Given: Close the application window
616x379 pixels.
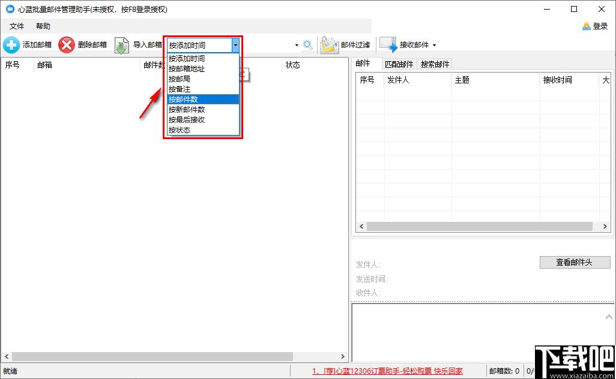Looking at the screenshot, I should 602,9.
